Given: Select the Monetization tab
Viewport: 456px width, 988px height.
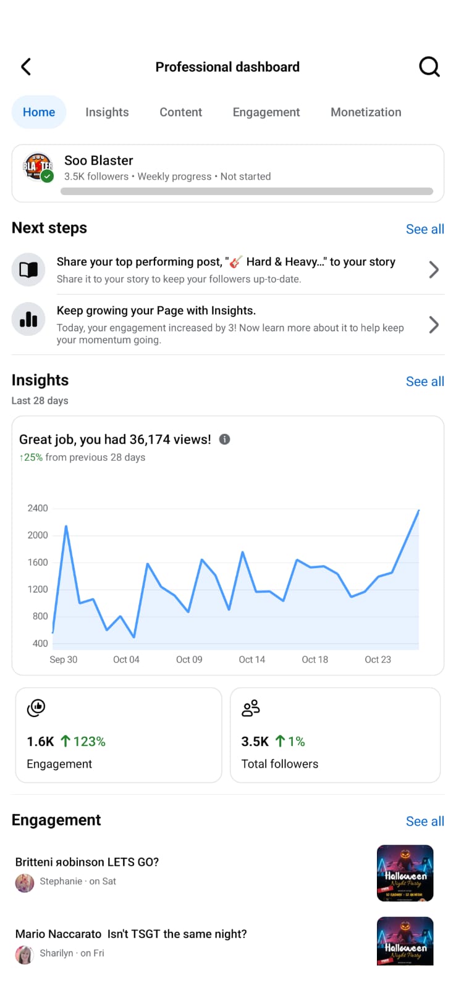Looking at the screenshot, I should tap(366, 112).
